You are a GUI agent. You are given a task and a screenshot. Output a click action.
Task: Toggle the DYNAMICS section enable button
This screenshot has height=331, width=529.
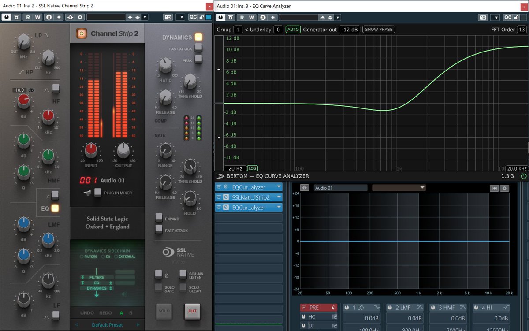pyautogui.click(x=198, y=37)
